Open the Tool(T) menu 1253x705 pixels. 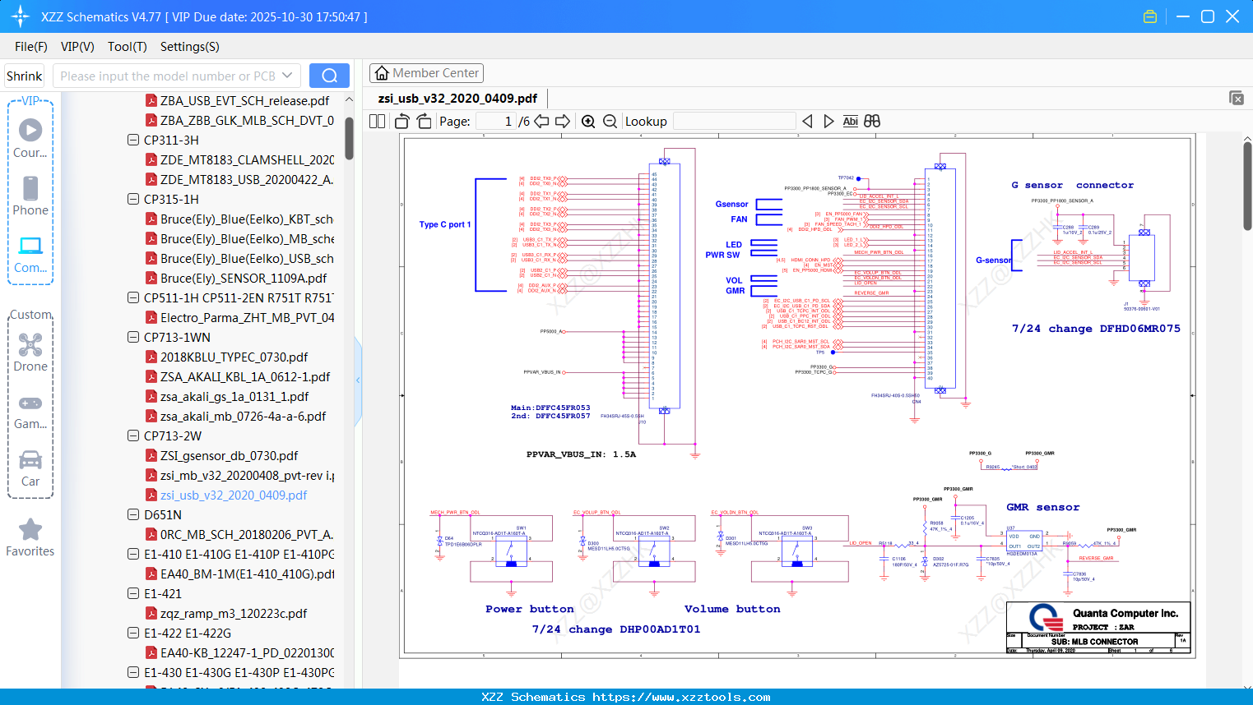(128, 47)
